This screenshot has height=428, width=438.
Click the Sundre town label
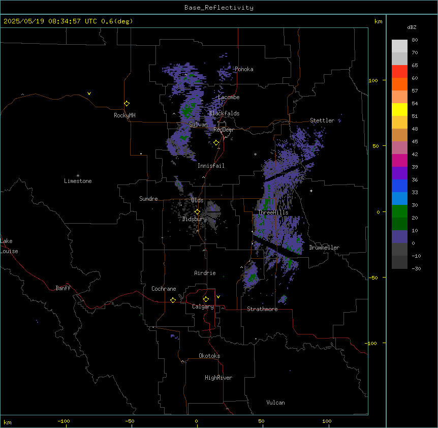point(148,199)
